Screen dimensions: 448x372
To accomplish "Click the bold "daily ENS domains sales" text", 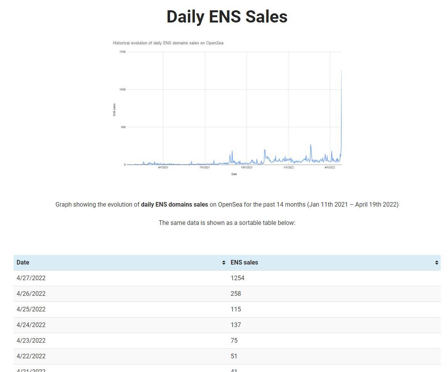I will click(x=175, y=205).
